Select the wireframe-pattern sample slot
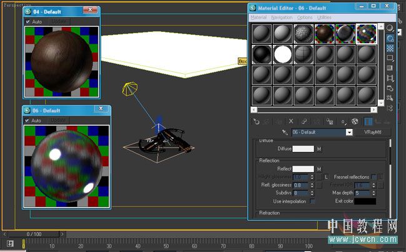This screenshot has width=406, height=252. [304, 34]
